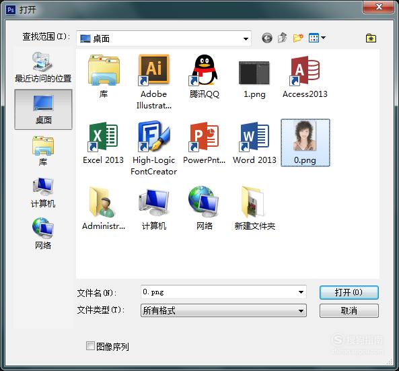The image size is (399, 371).
Task: Open the view menu icon
Action: click(x=314, y=38)
